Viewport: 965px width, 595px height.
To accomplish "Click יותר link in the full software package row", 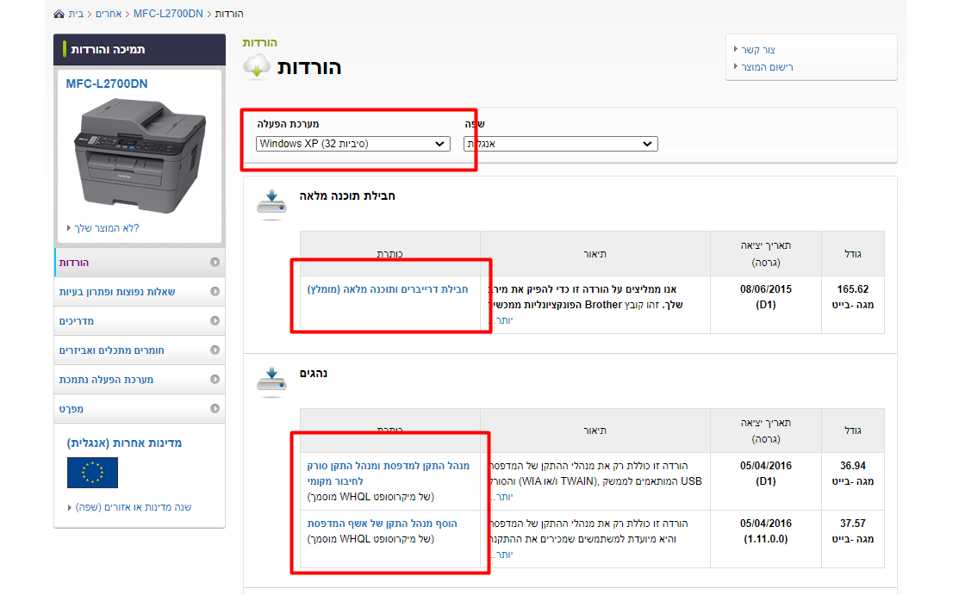I will pyautogui.click(x=501, y=320).
